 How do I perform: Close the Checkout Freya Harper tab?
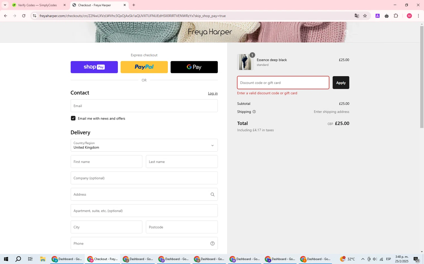pyautogui.click(x=125, y=5)
